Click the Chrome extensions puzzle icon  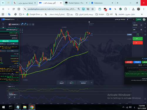(126, 9)
